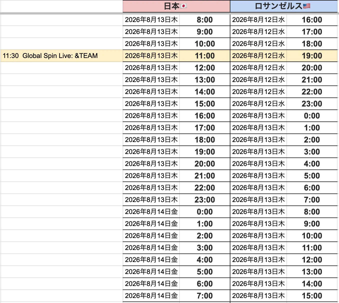Select Los Angeles time cell 6:00 on Aug 13

[x=312, y=188]
